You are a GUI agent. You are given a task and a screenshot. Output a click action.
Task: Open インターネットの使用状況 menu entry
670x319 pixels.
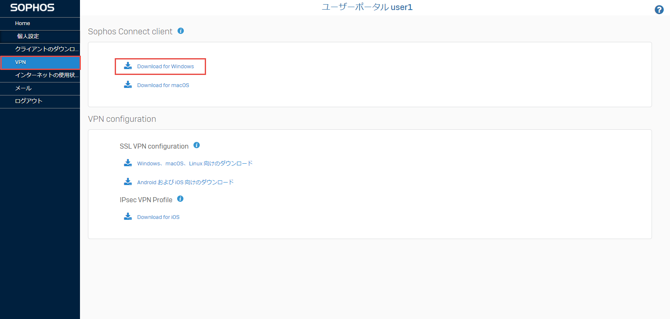point(46,75)
